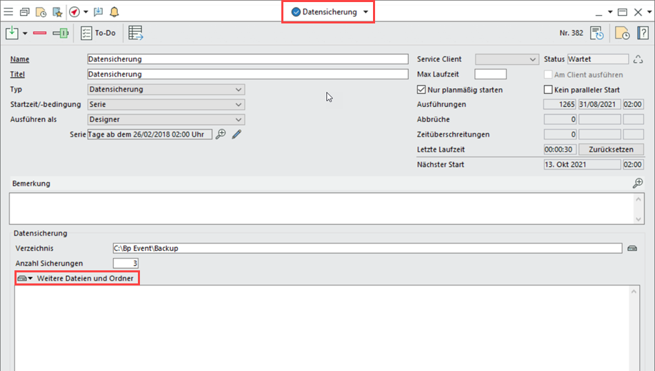Open the Typ dropdown
The height and width of the screenshot is (371, 655).
(x=239, y=90)
